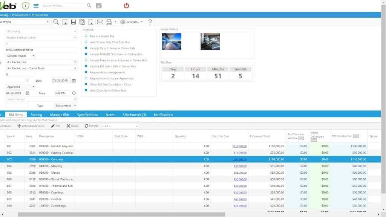Click the save floppy disk icon
Screen dimensions: 386x217
(73, 22)
